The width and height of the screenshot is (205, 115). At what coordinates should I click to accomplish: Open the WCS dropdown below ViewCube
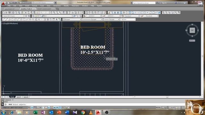tap(192, 41)
